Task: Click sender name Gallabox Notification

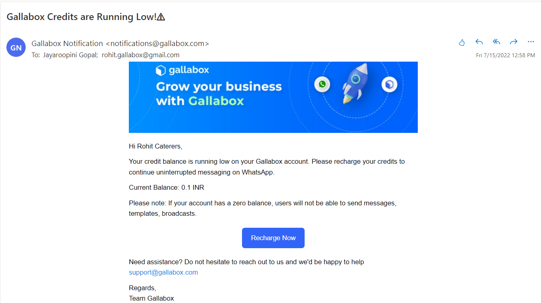Action: [x=67, y=44]
